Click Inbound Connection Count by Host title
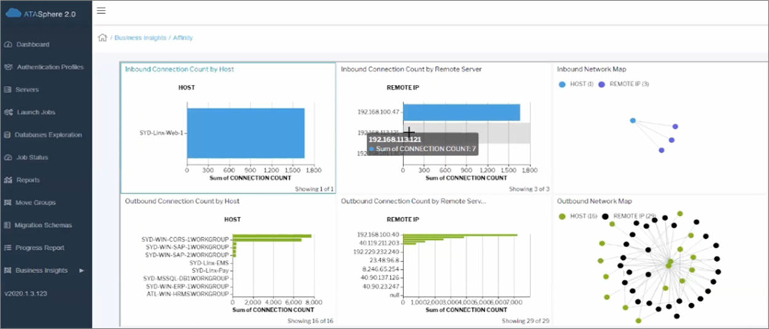Image resolution: width=769 pixels, height=329 pixels. tap(179, 69)
